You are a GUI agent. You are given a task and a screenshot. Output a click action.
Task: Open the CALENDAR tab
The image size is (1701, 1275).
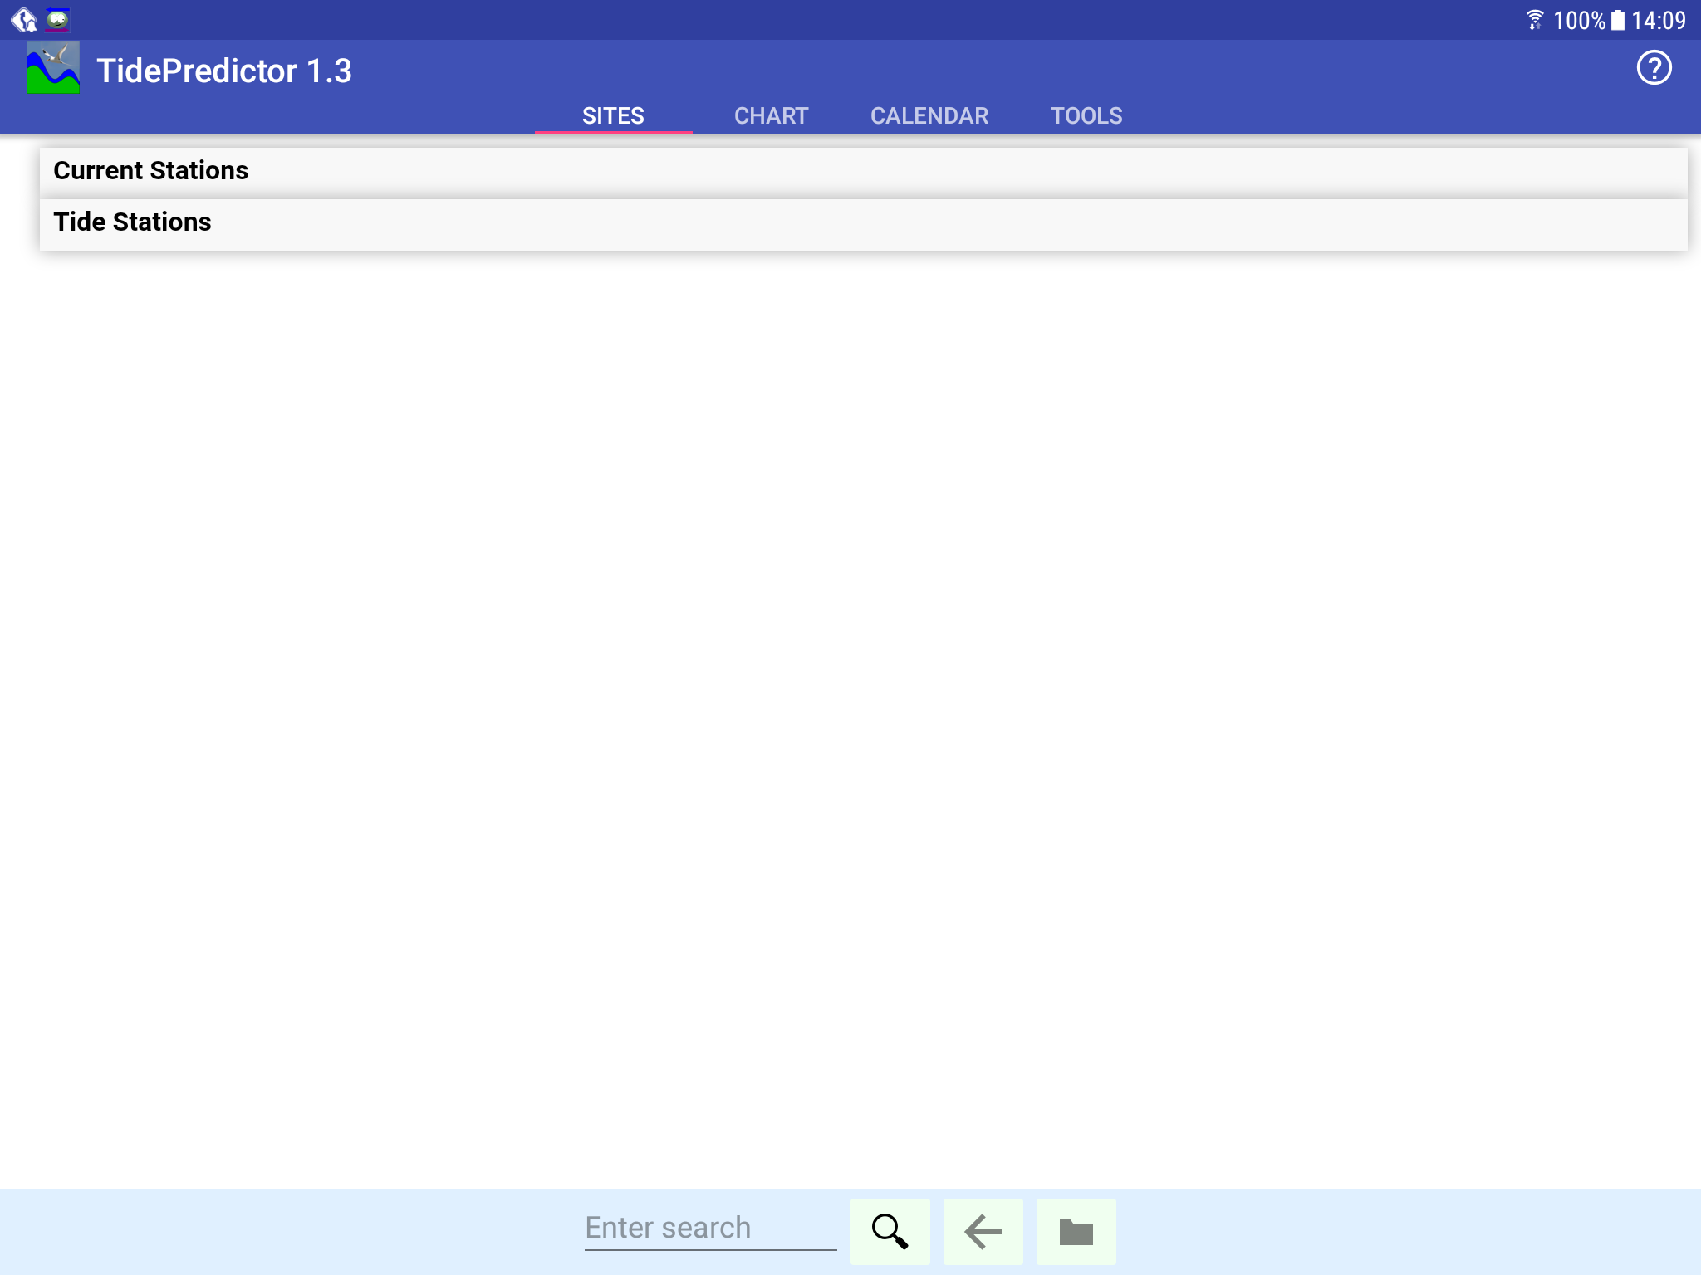[x=929, y=115]
